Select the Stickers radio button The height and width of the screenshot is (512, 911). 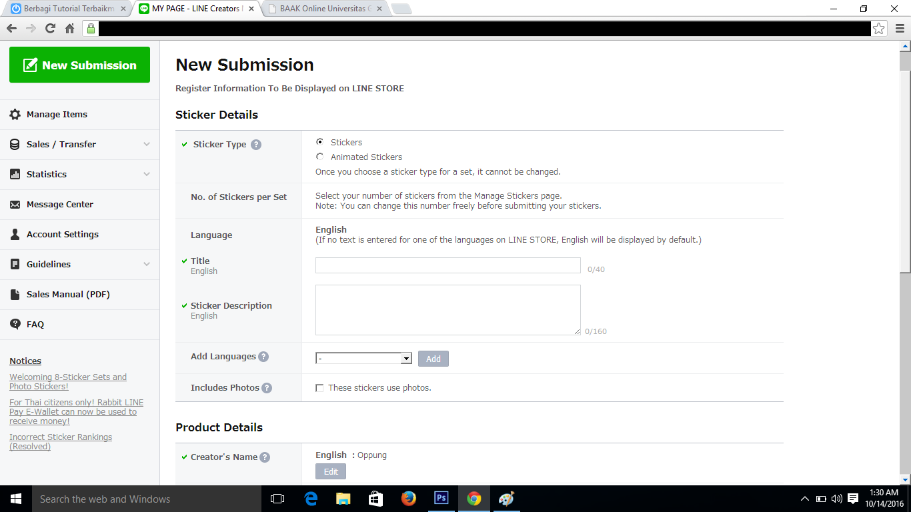coord(320,142)
